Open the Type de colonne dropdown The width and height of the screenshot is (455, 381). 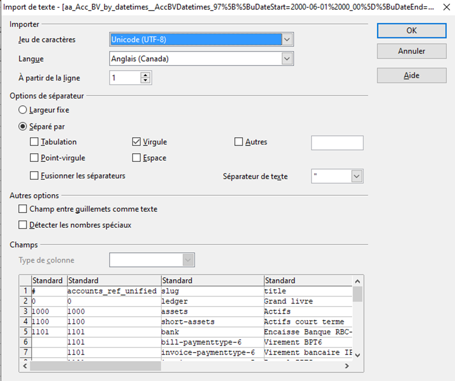point(188,260)
